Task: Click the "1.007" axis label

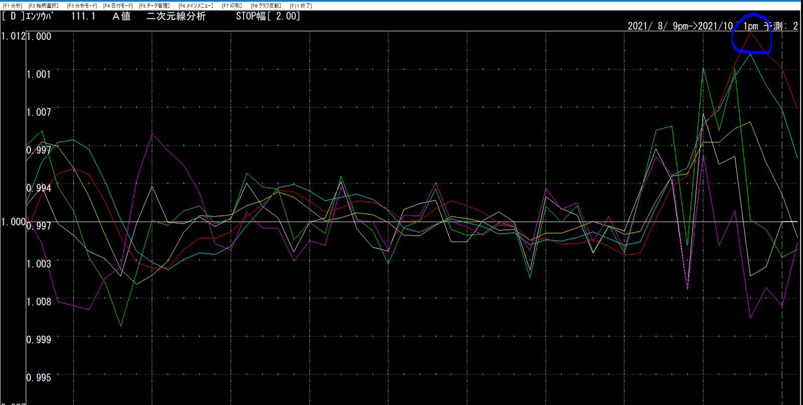Action: tap(39, 112)
